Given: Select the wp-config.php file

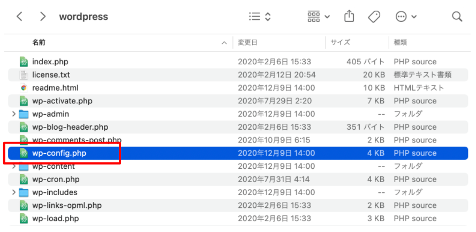Looking at the screenshot, I should coord(59,153).
